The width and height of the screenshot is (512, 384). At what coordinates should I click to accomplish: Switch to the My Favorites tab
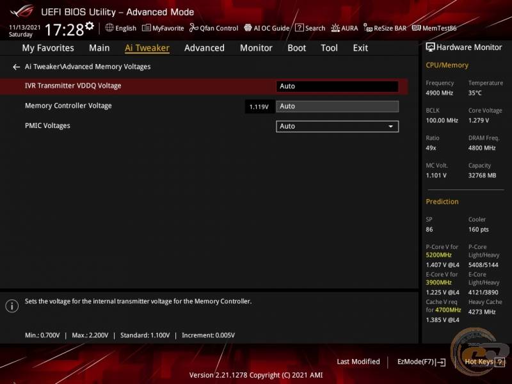point(48,48)
